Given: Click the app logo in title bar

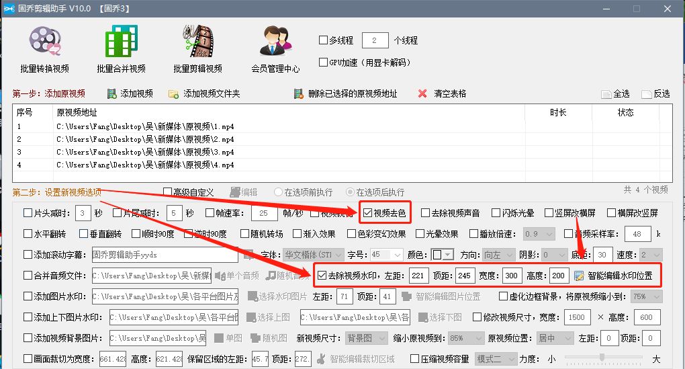Looking at the screenshot, I should [x=9, y=8].
